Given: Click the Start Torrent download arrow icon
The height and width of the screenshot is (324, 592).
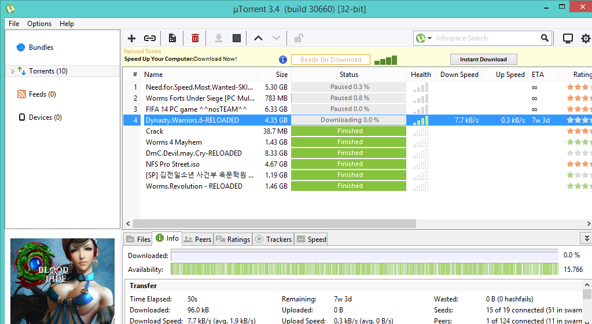Looking at the screenshot, I should (219, 38).
